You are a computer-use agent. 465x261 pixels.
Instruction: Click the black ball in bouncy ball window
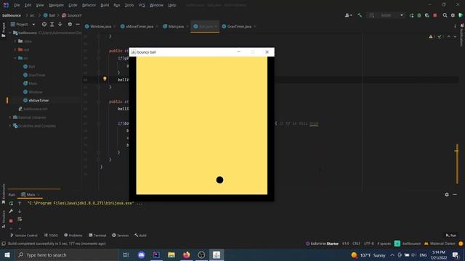coord(219,180)
